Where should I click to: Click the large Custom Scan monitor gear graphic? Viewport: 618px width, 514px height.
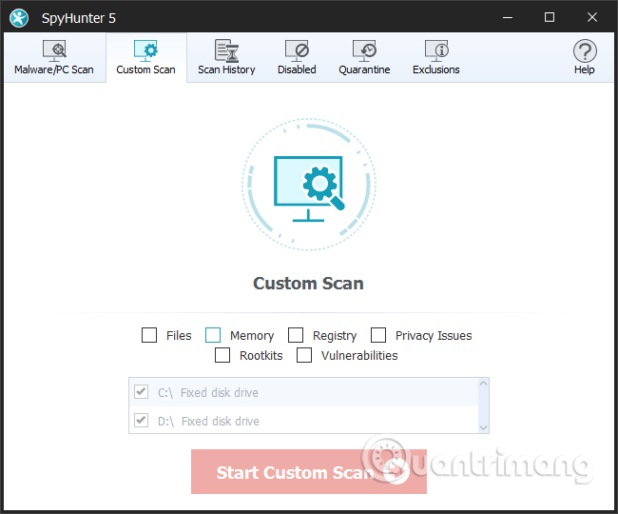[x=309, y=185]
